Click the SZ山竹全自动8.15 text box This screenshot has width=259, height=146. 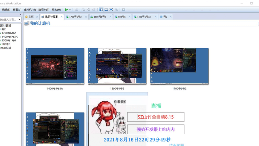(156, 117)
